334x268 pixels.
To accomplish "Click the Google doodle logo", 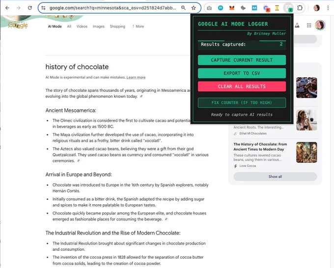I will [x=18, y=25].
